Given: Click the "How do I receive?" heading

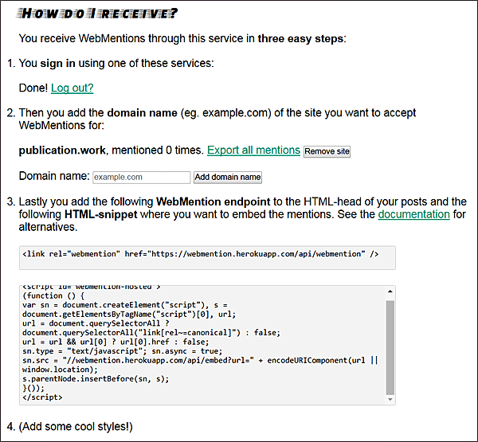Looking at the screenshot, I should point(97,14).
